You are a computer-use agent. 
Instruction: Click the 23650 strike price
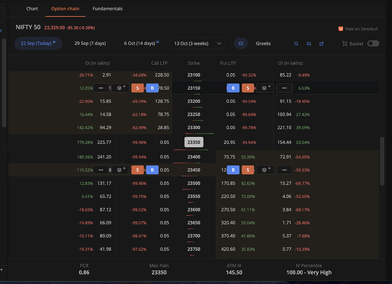(194, 223)
